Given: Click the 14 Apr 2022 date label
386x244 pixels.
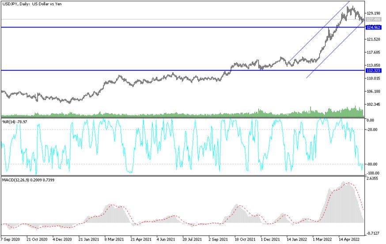Looking at the screenshot, I should click(x=349, y=239).
